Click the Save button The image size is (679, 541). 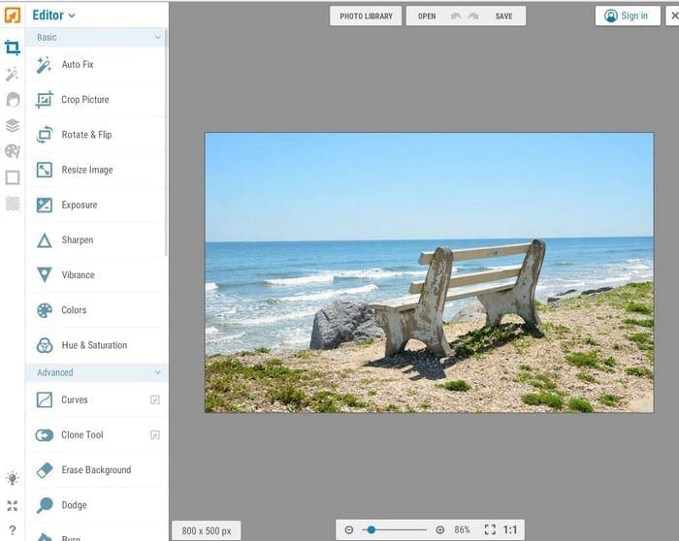[x=503, y=16]
